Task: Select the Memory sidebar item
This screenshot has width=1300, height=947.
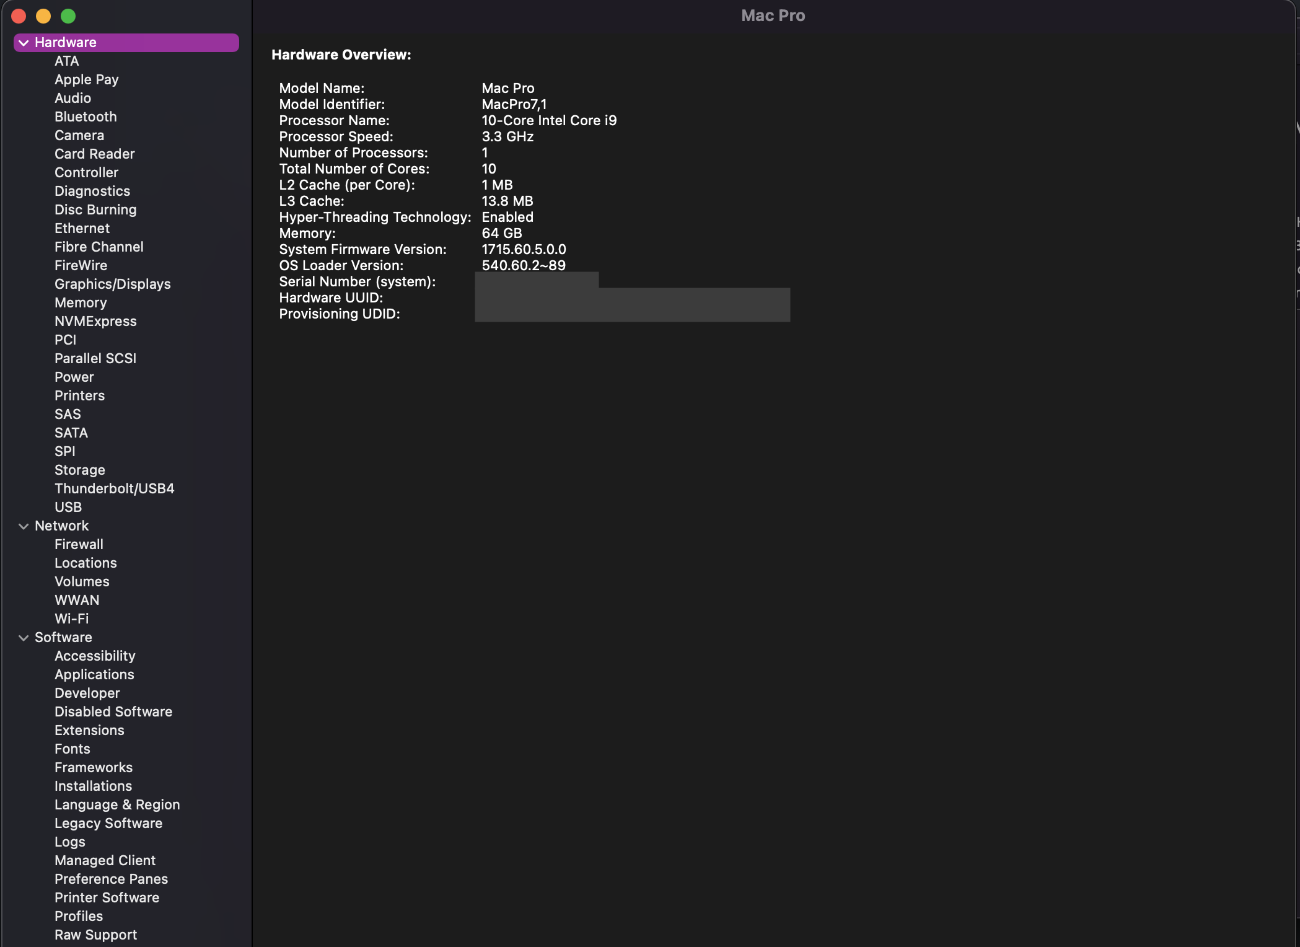Action: (x=81, y=302)
